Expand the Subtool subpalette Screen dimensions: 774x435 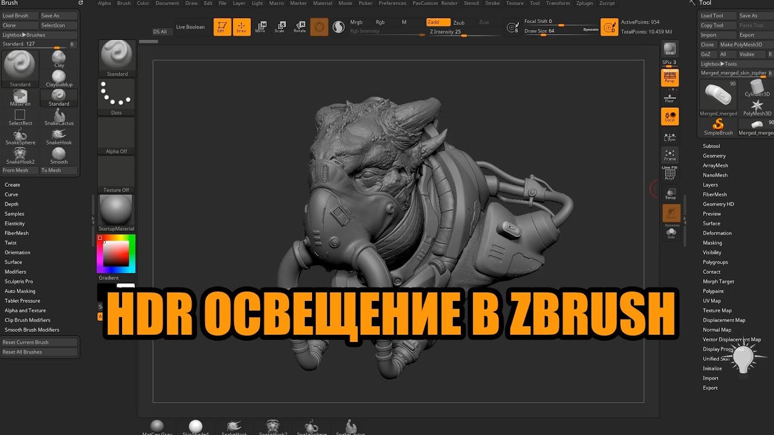pyautogui.click(x=711, y=146)
